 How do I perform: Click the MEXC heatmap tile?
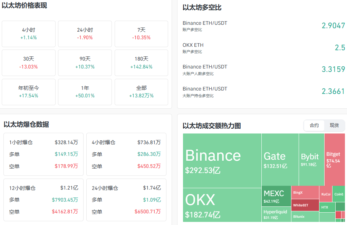pos(276,196)
